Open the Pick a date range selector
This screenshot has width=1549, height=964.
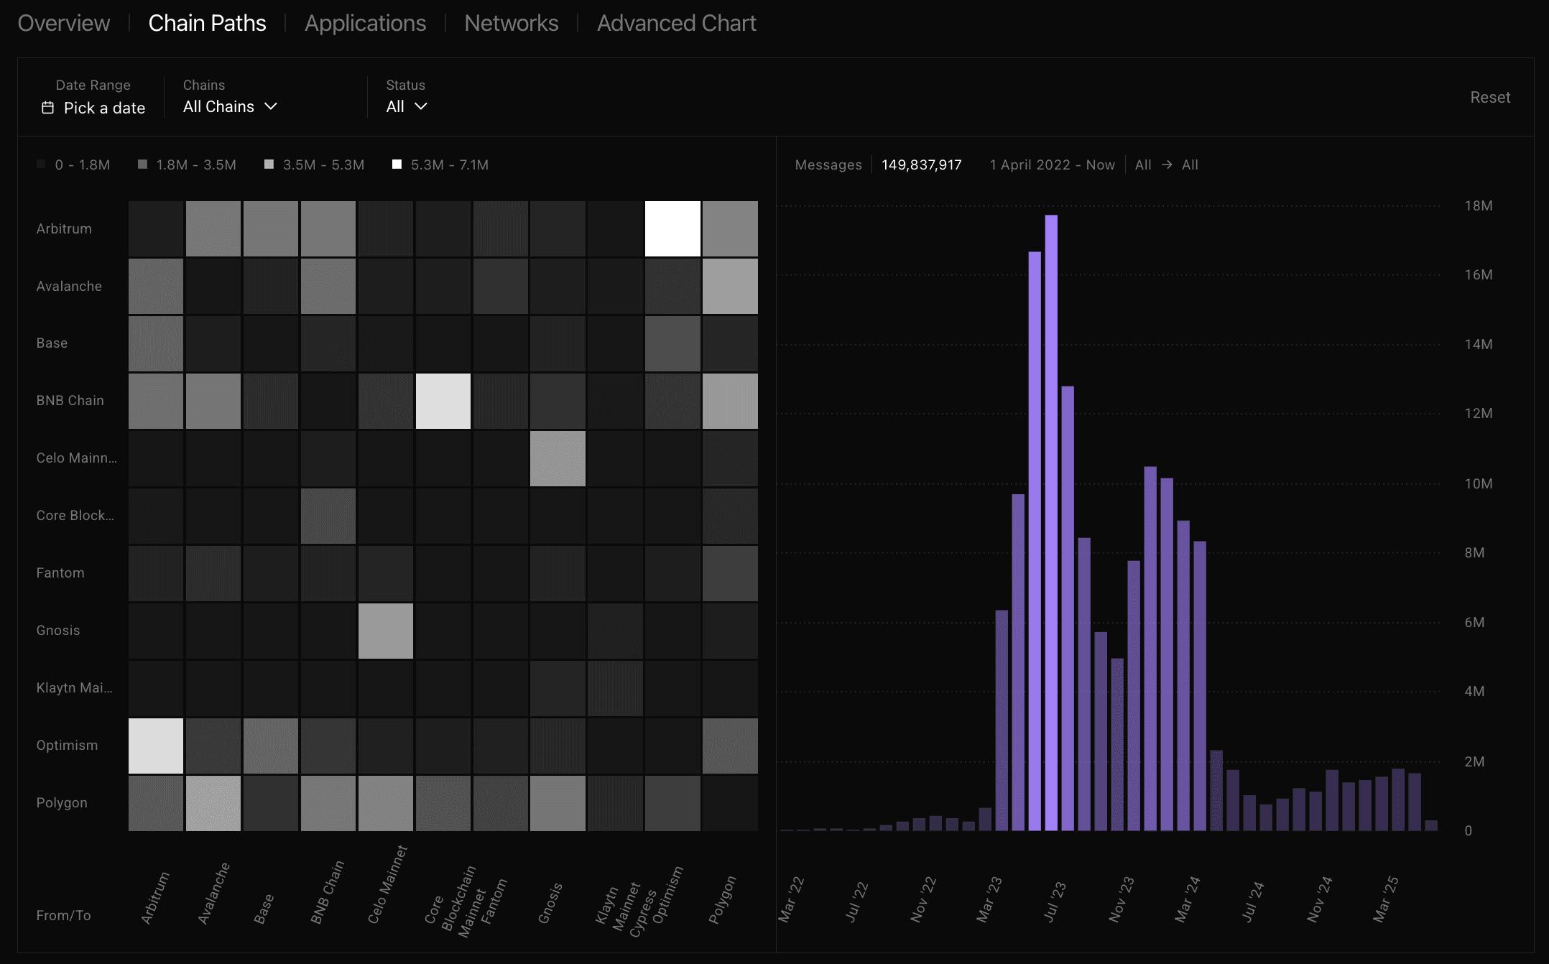[x=103, y=108]
